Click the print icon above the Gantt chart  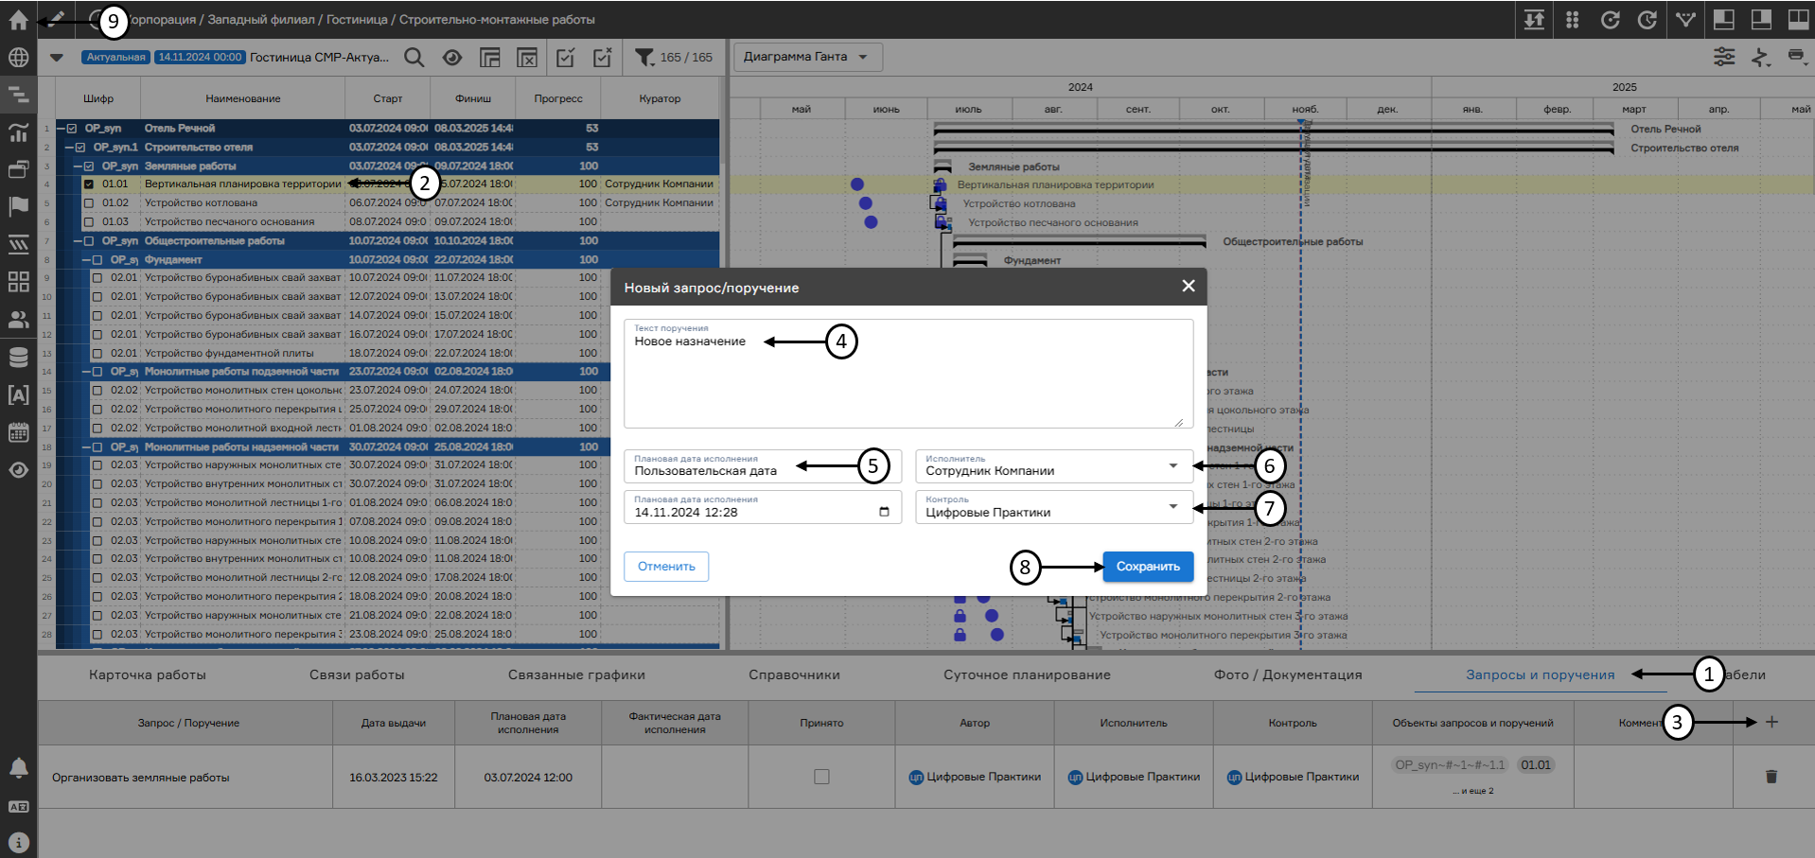1796,57
